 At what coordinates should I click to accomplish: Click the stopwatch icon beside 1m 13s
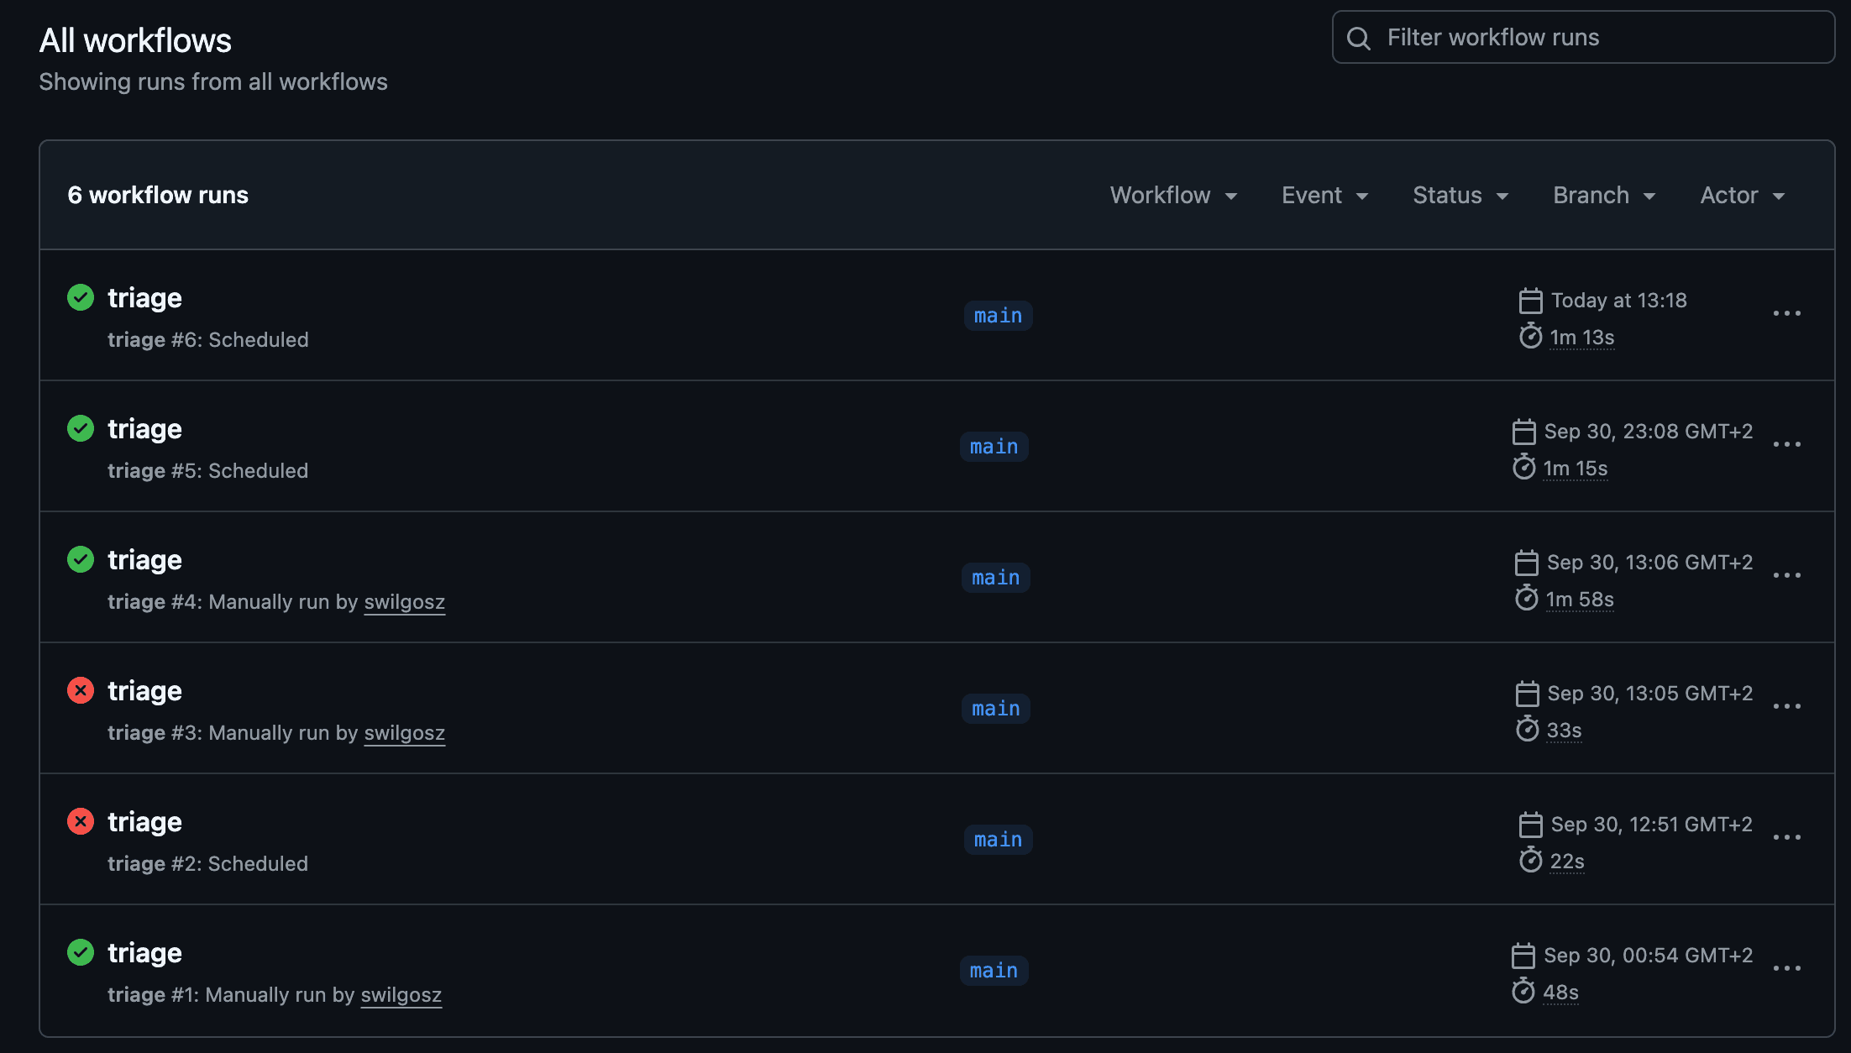pyautogui.click(x=1531, y=336)
